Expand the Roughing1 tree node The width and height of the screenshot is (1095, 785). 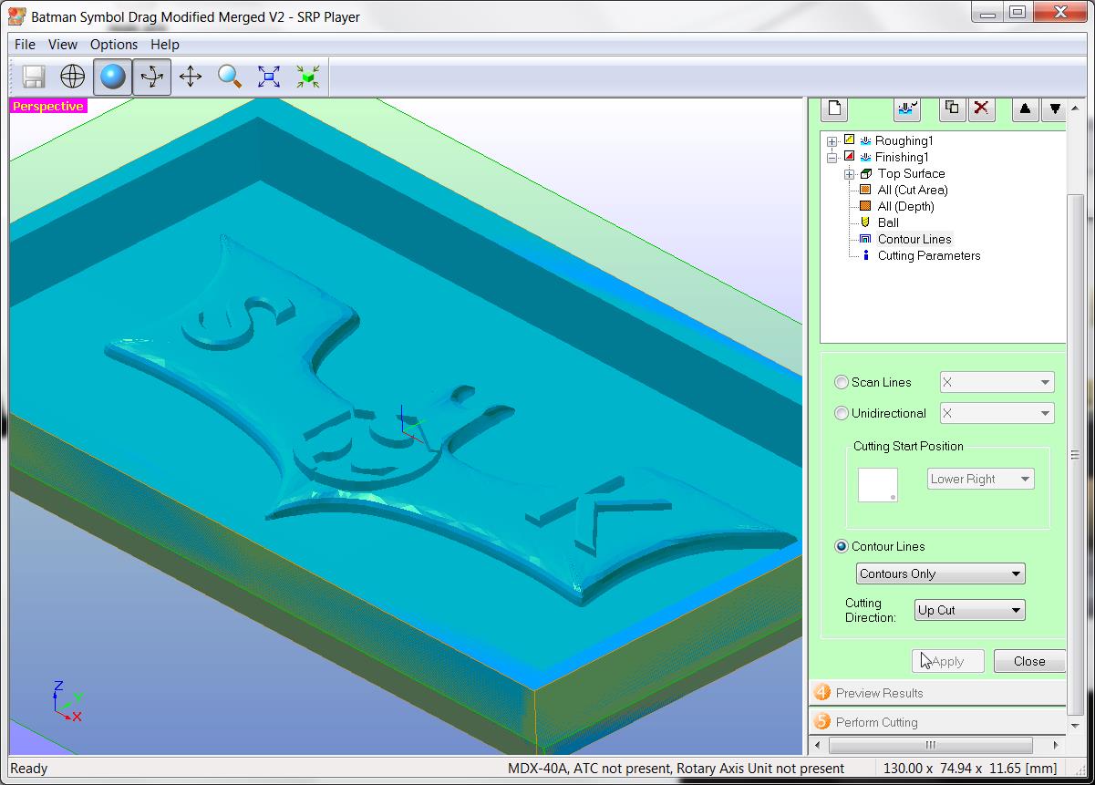coord(832,141)
